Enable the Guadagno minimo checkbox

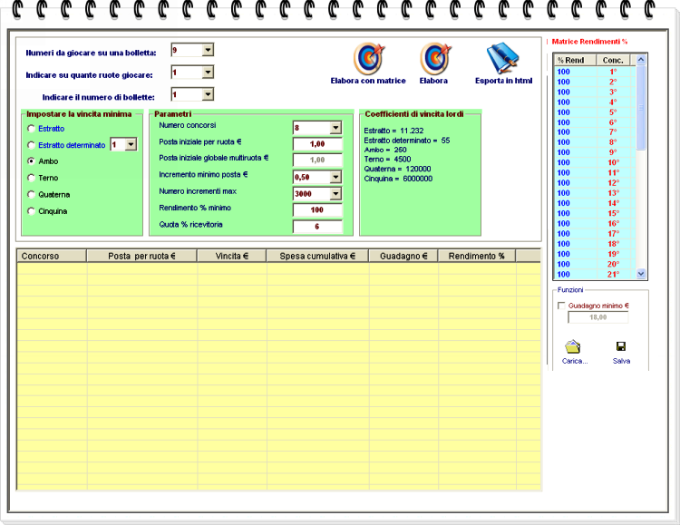[561, 306]
